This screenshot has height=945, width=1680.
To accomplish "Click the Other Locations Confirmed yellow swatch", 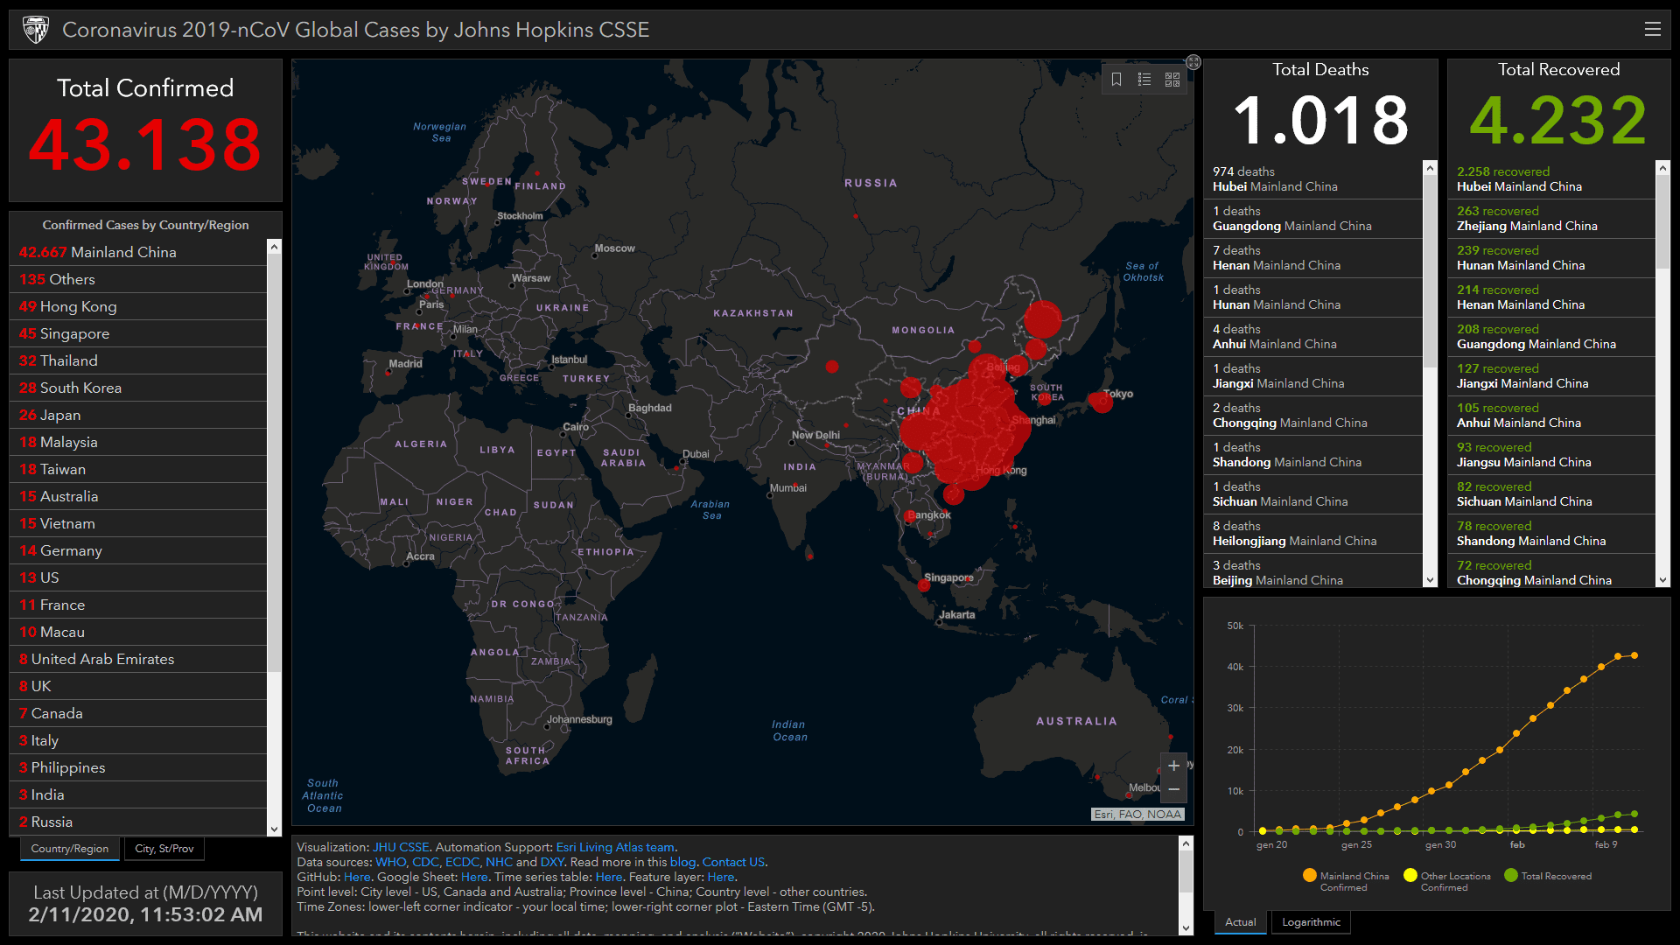I will (1410, 876).
